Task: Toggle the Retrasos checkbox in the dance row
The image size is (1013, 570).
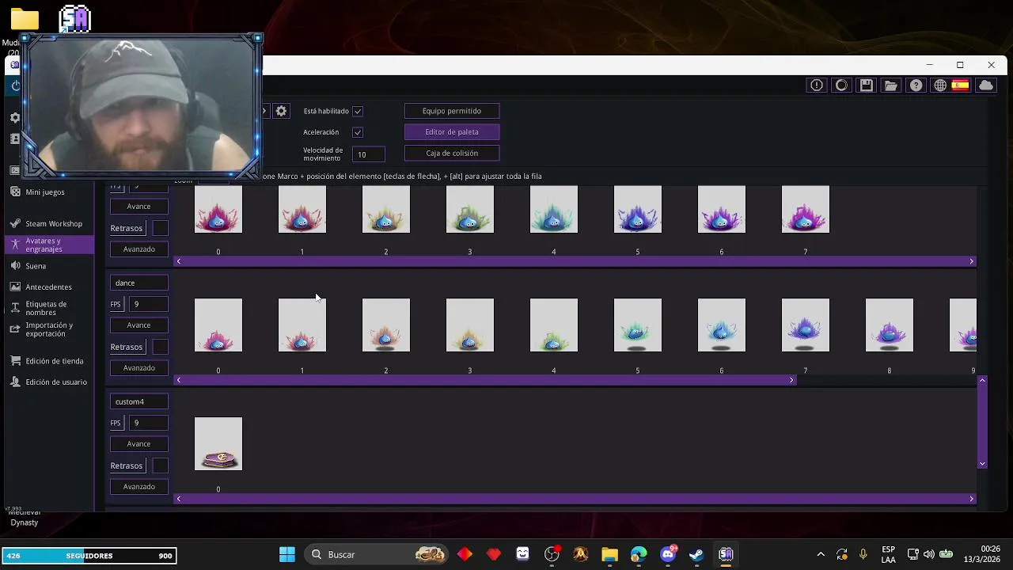Action: tap(160, 347)
